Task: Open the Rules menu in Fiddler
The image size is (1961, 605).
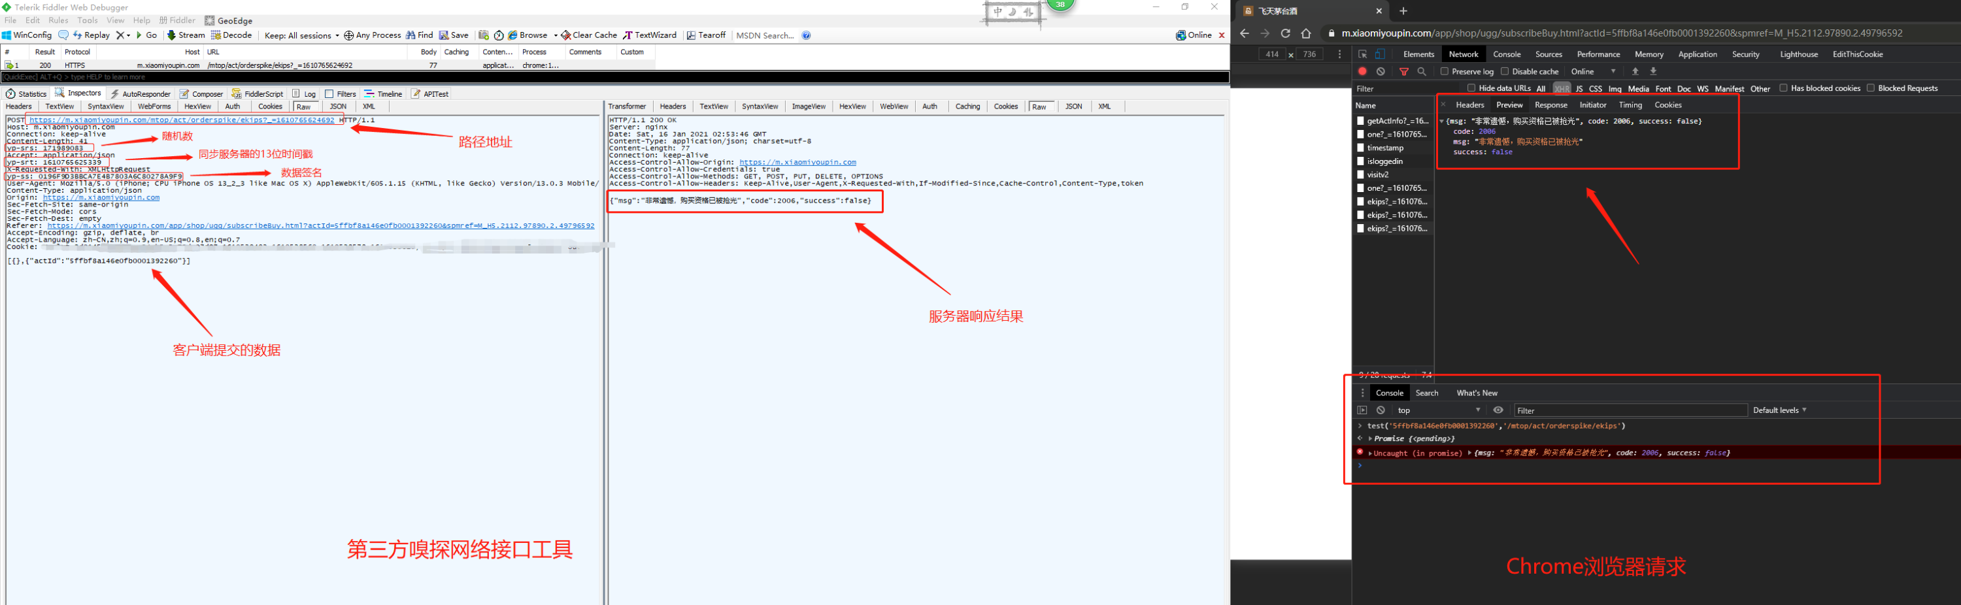Action: pyautogui.click(x=58, y=20)
